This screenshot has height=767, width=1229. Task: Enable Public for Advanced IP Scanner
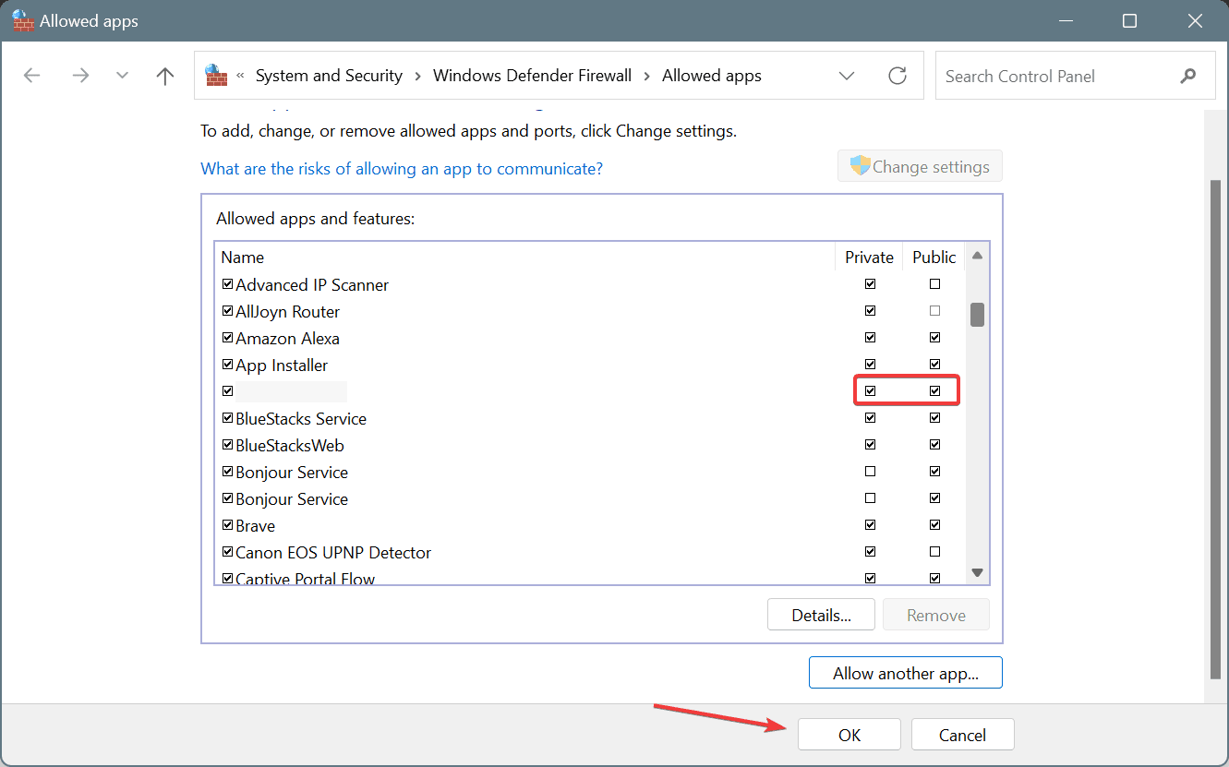coord(934,284)
